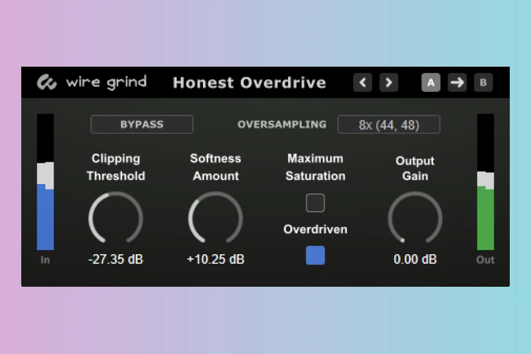This screenshot has width=531, height=354.
Task: Click the blue In level meter
Action: click(x=45, y=182)
